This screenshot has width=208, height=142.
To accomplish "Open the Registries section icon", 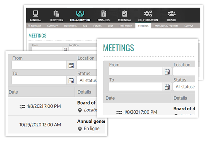I will tap(56, 14).
